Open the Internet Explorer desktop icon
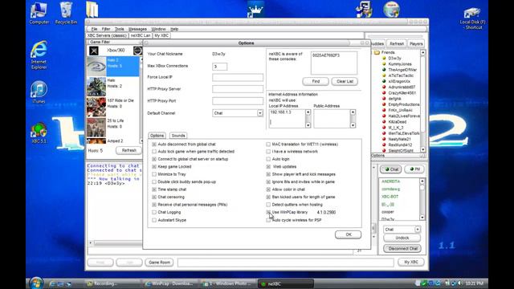Viewport: 514px width, 289px height. [39, 55]
